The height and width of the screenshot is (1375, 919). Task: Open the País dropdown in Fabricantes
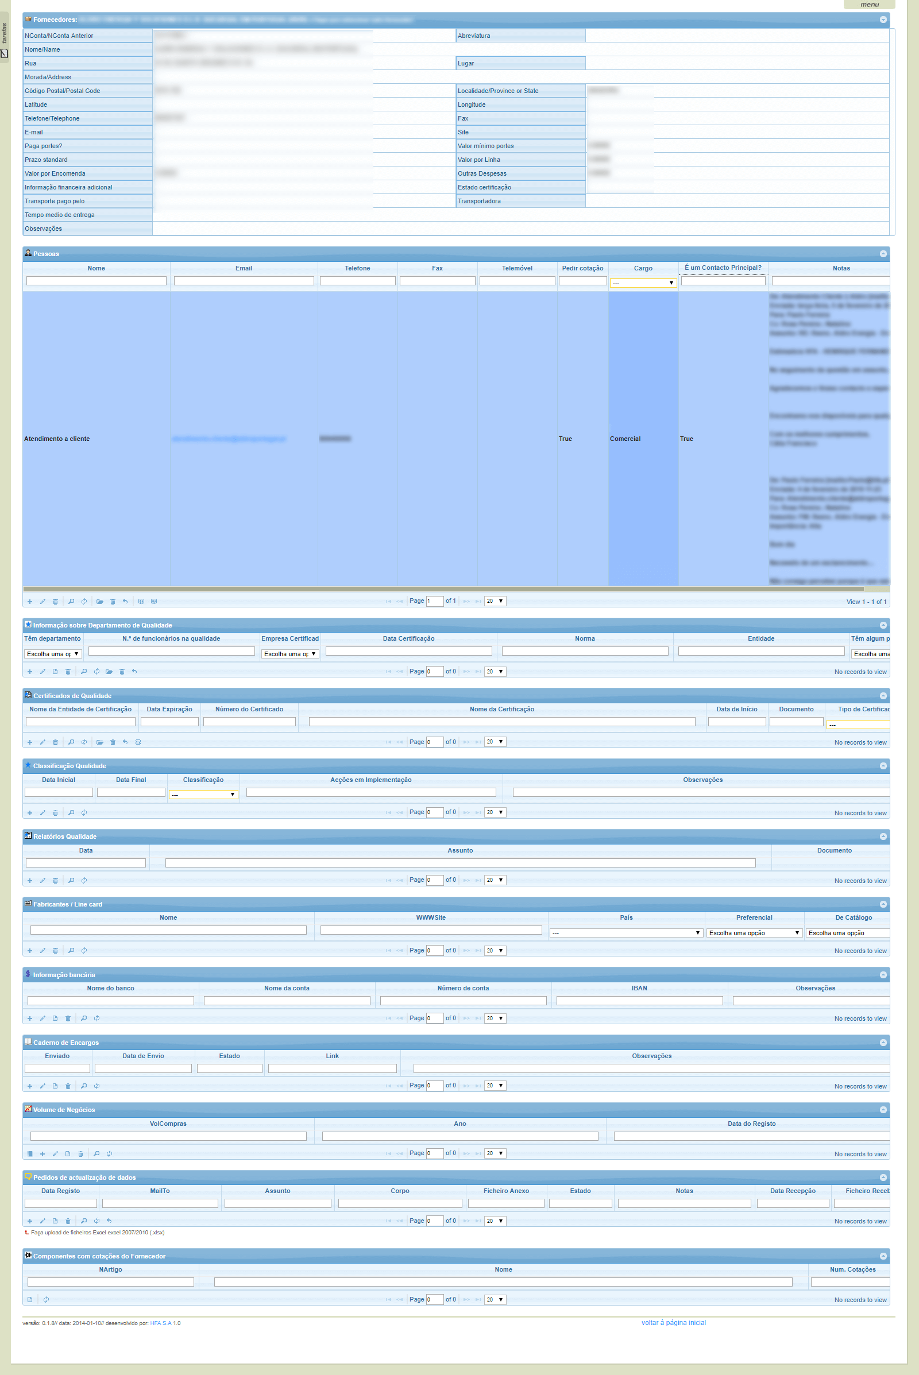click(x=626, y=933)
